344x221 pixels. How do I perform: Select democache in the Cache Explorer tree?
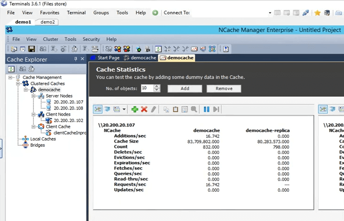[x=49, y=90]
